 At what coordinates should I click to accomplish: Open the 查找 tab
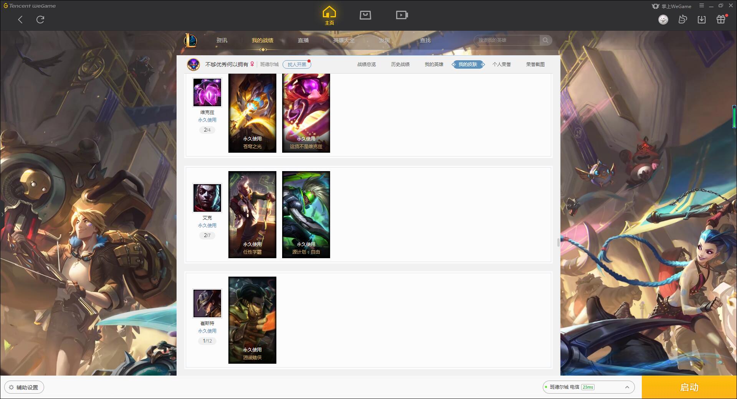tap(425, 40)
